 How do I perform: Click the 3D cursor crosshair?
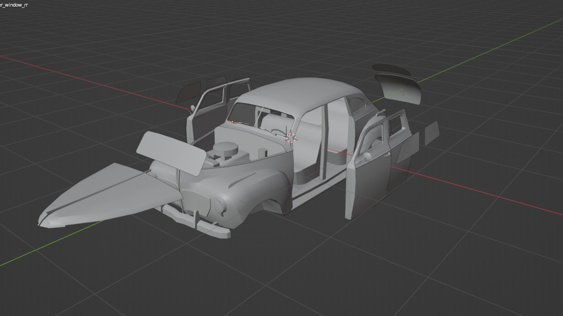[291, 138]
